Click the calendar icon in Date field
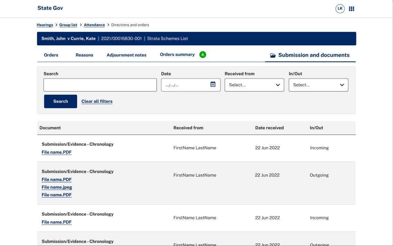 click(213, 84)
